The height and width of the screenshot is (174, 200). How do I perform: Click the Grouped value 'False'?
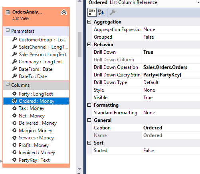pyautogui.click(x=171, y=37)
